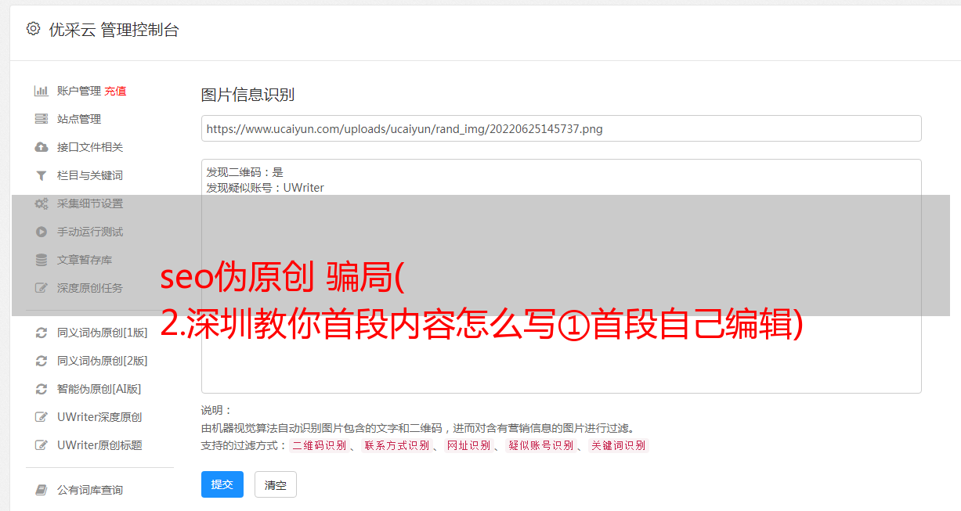Click the red 充值 recharge link
The image size is (961, 511).
click(115, 91)
